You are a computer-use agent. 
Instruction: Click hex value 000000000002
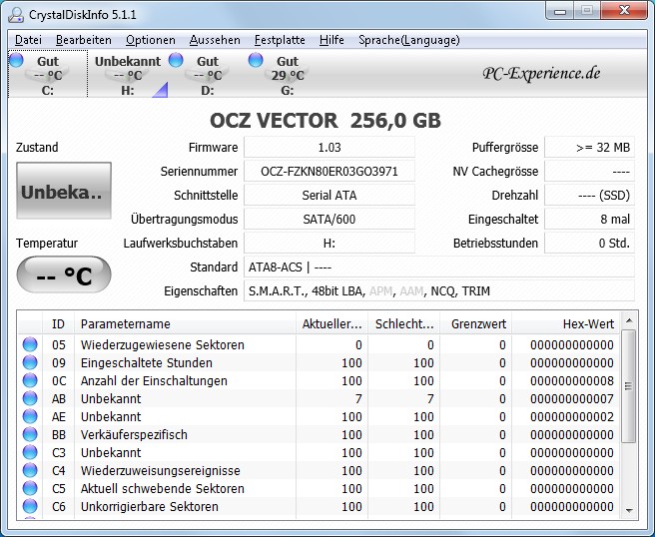572,417
